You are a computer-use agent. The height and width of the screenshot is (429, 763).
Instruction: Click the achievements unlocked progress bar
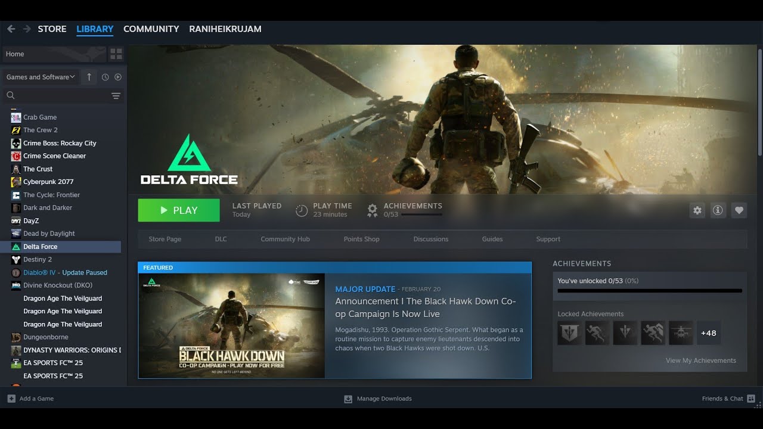(650, 291)
